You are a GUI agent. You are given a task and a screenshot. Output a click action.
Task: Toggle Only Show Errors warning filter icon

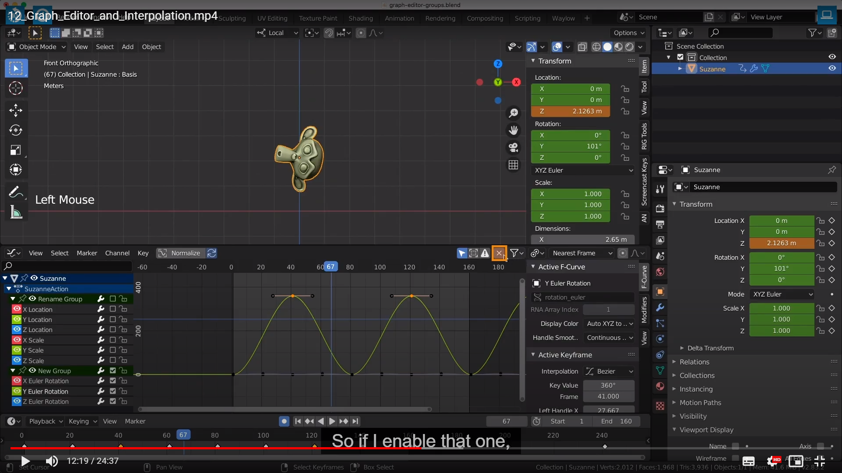tap(485, 253)
